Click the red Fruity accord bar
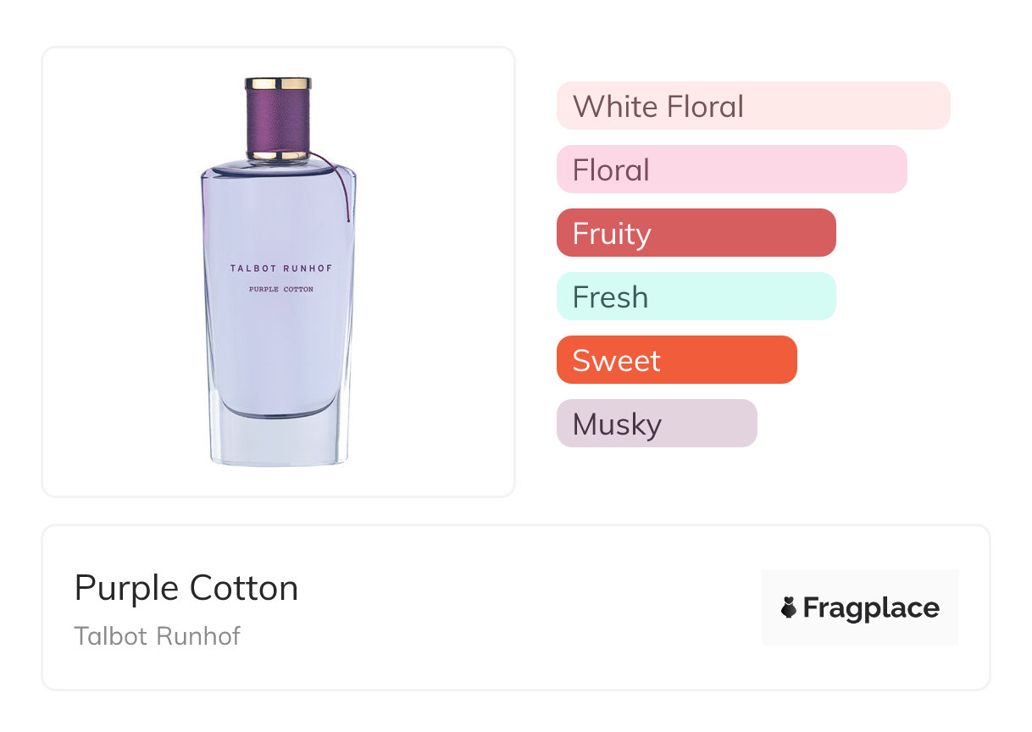 [696, 233]
